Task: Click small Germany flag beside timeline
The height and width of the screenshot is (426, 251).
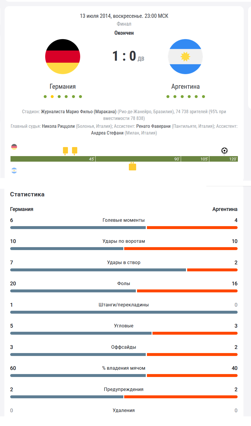Action: click(x=14, y=147)
